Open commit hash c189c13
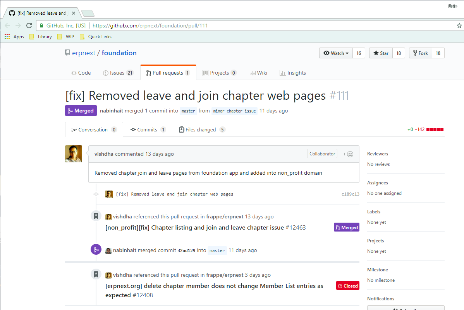The image size is (464, 310). 351,194
